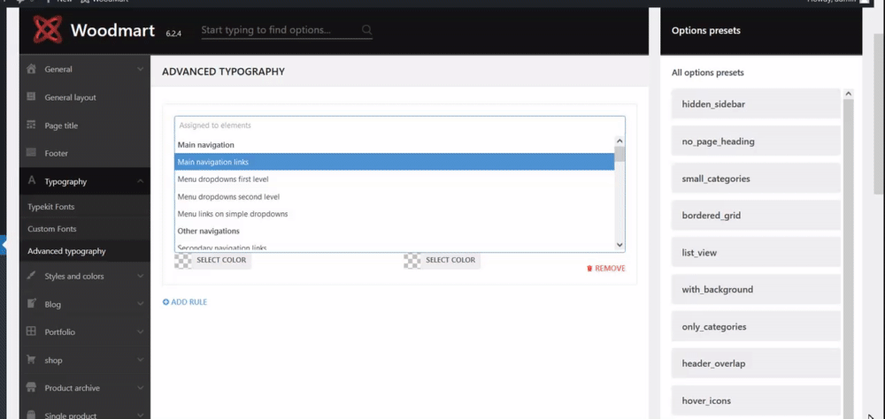The height and width of the screenshot is (419, 885).
Task: Click the Typography letter A icon
Action: click(32, 181)
